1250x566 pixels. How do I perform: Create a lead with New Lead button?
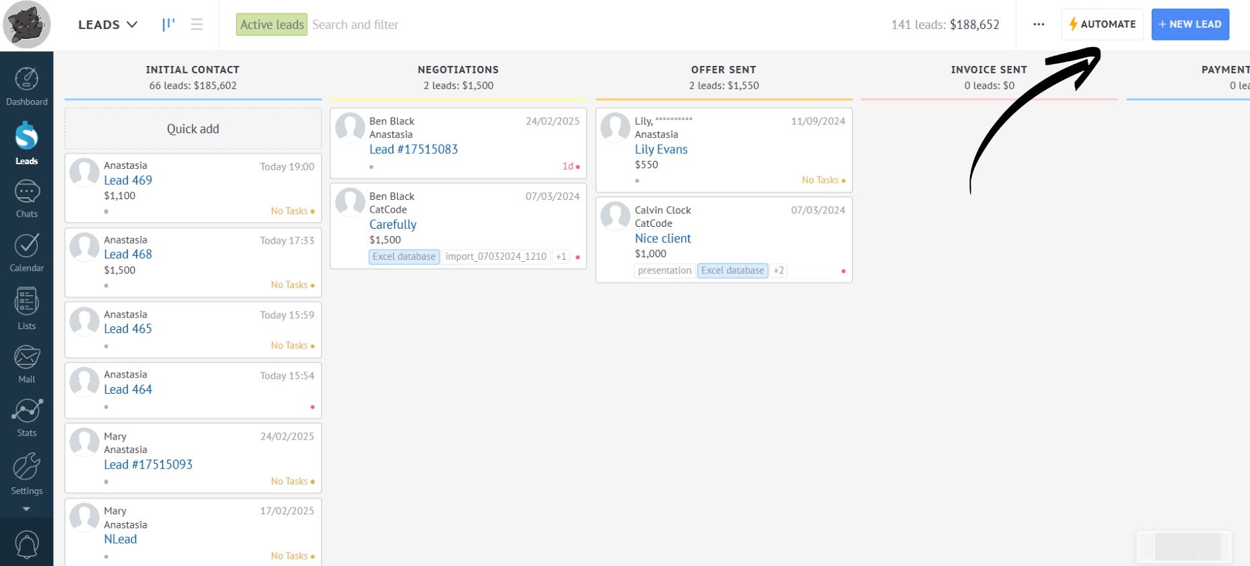1189,25
